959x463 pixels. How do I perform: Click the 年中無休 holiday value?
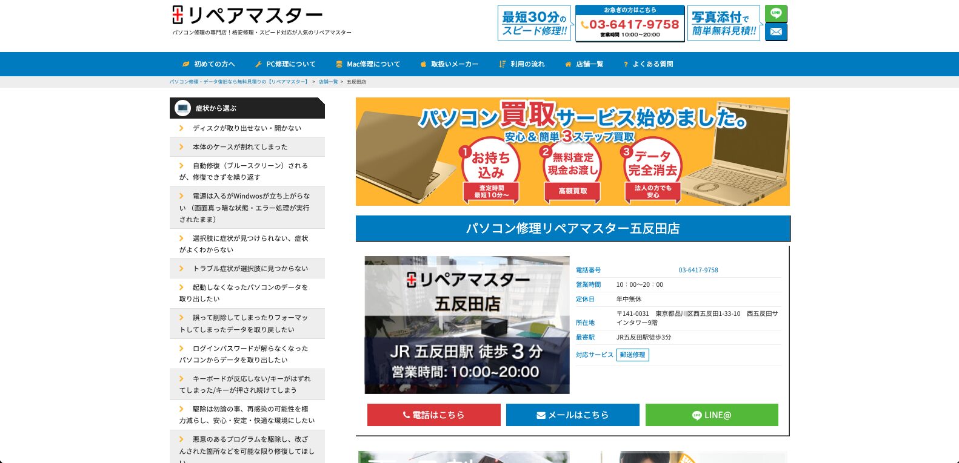pyautogui.click(x=629, y=299)
